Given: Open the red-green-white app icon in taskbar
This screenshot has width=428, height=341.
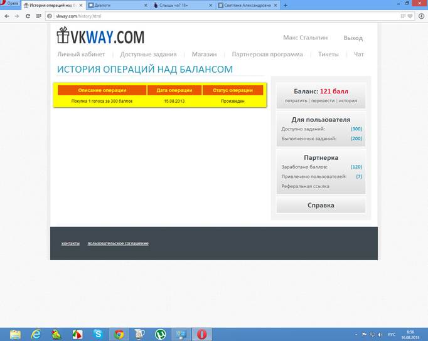Looking at the screenshot, I should [77, 334].
